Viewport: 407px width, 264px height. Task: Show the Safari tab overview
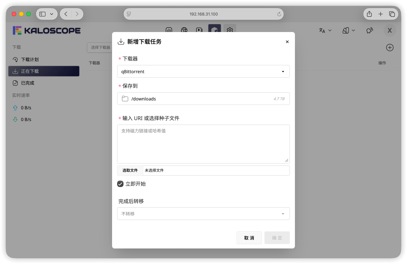coord(392,14)
